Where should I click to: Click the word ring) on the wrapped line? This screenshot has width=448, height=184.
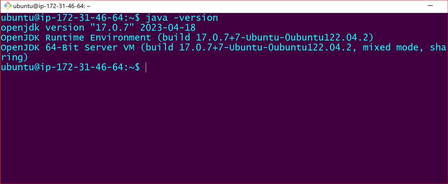14,57
